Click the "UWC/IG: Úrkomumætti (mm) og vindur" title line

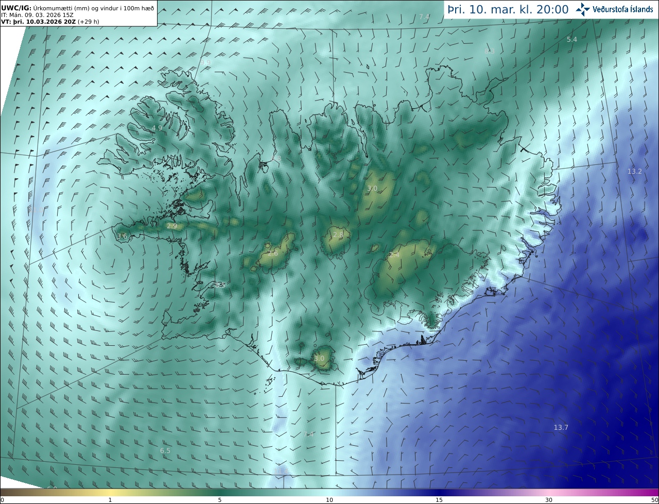coord(78,8)
